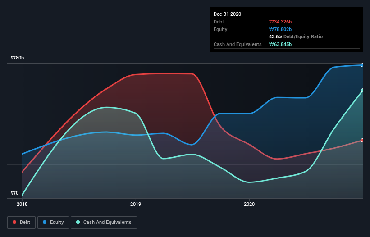Click the 43.6% Debt/Equity Ratio text
370x237 pixels.
(x=296, y=36)
